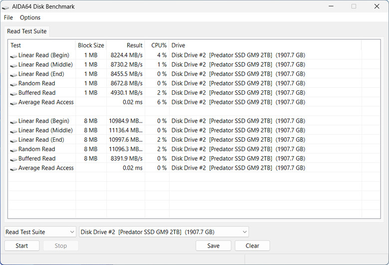Select the 4930.1 MB/s result cell
Viewport: 389px width, 265px height.
tap(127, 93)
